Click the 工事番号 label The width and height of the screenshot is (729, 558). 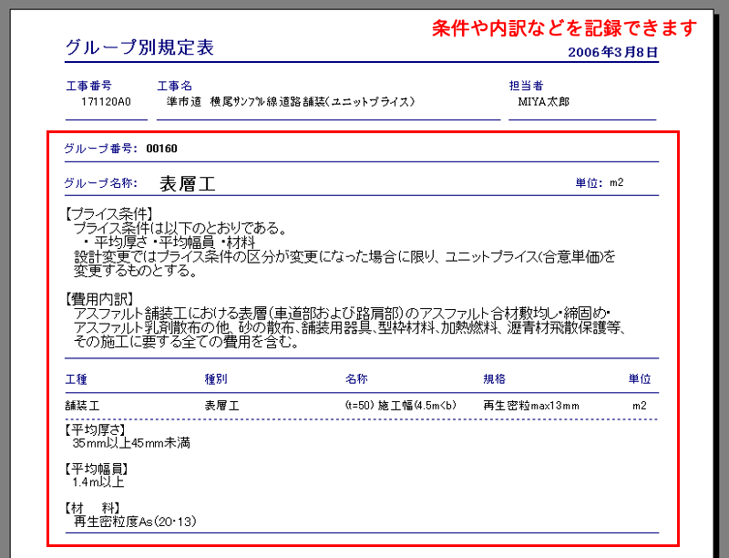point(88,86)
